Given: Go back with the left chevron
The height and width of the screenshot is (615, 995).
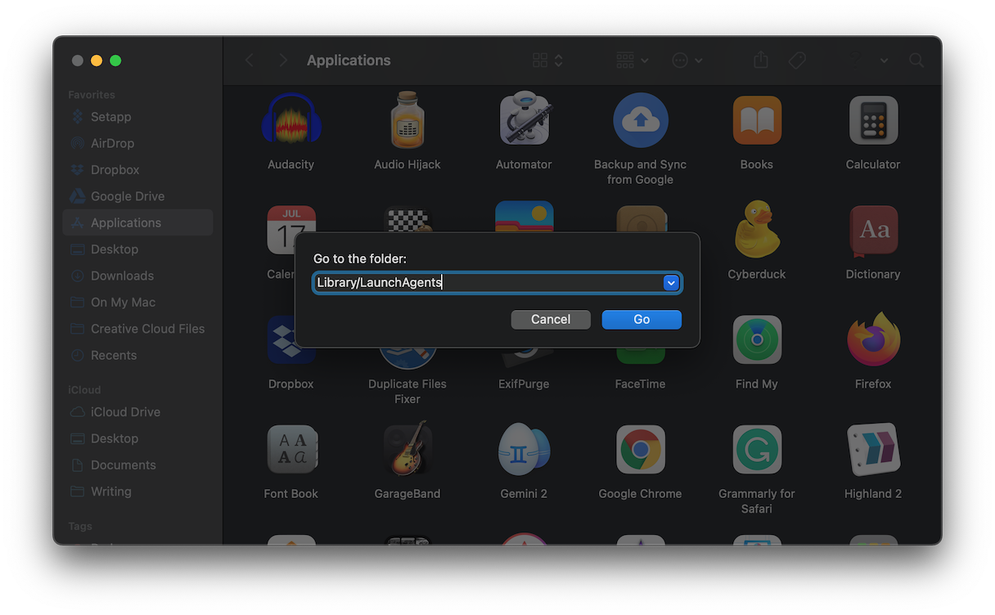Looking at the screenshot, I should 250,61.
